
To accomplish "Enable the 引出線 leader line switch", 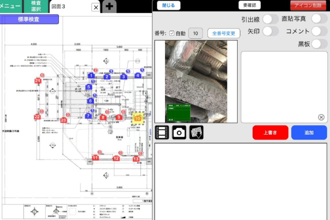I will click(271, 19).
